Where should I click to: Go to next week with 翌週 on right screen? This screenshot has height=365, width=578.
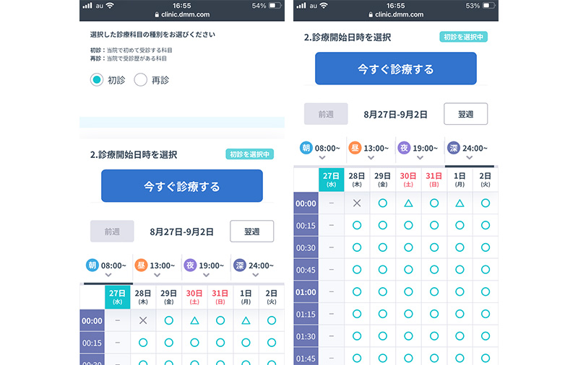click(x=465, y=114)
